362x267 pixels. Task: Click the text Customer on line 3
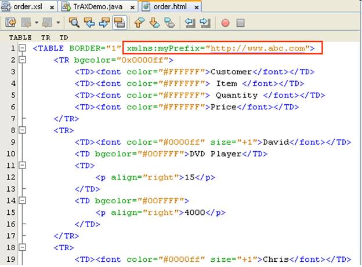coord(231,72)
